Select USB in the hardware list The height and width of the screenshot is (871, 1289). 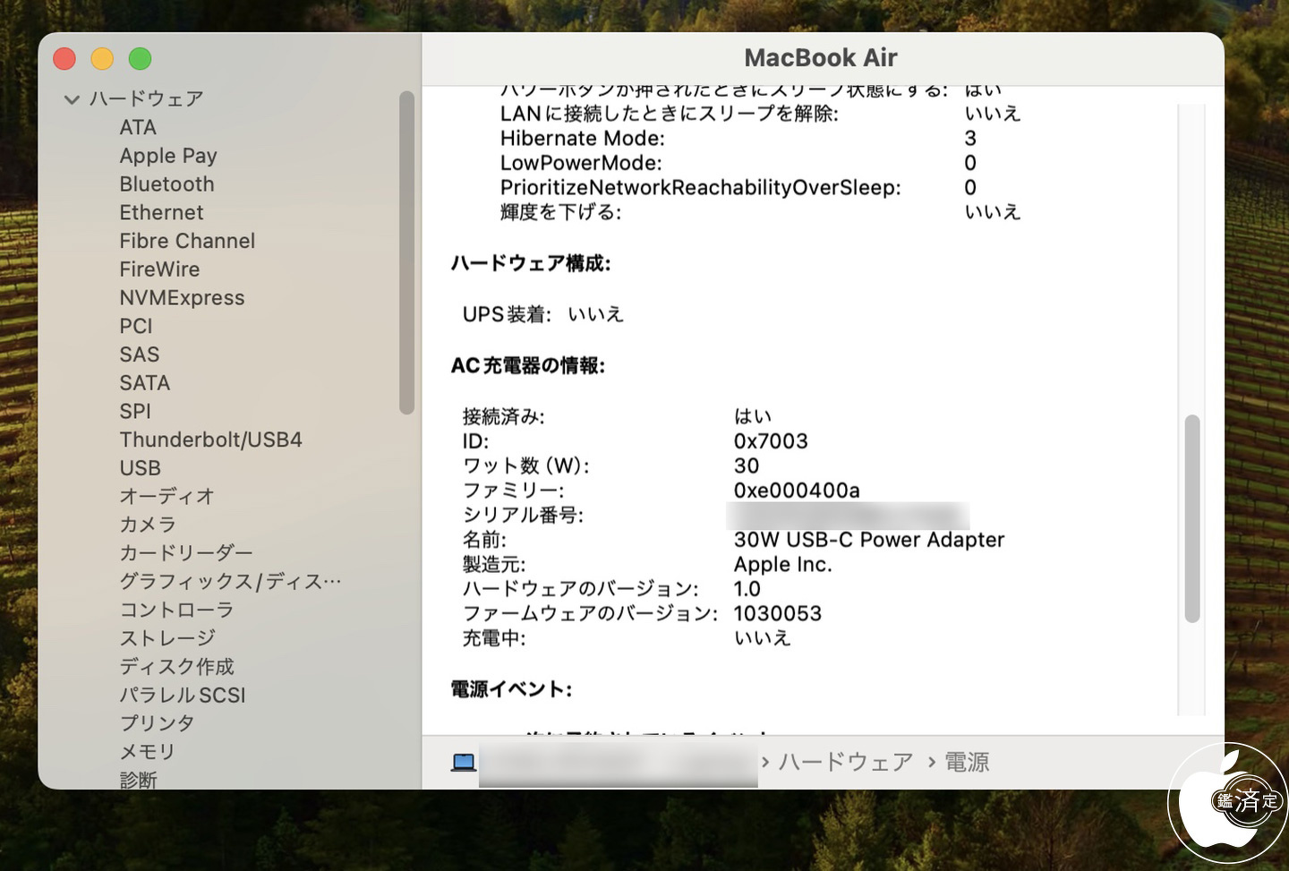coord(141,468)
